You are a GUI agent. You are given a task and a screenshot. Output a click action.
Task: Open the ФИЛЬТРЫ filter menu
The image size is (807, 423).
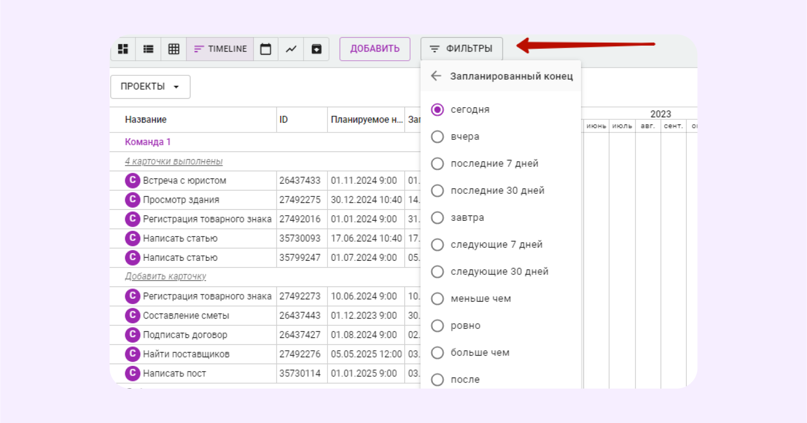tap(461, 49)
